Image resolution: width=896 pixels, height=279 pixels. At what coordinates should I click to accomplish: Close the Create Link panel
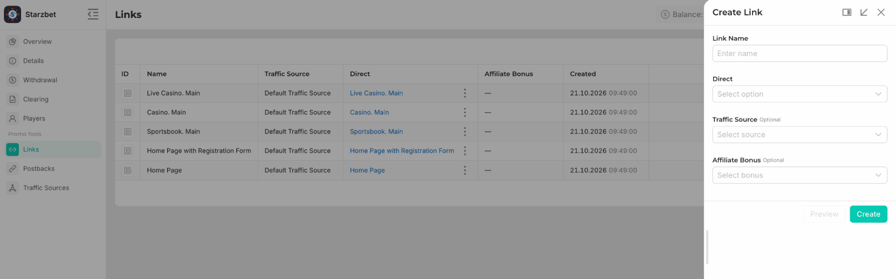pos(881,13)
